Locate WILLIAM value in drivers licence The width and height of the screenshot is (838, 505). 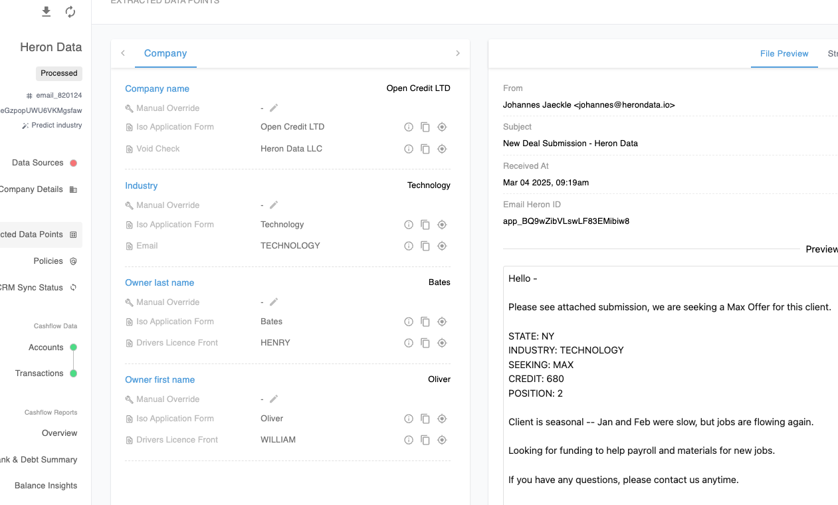(x=442, y=440)
